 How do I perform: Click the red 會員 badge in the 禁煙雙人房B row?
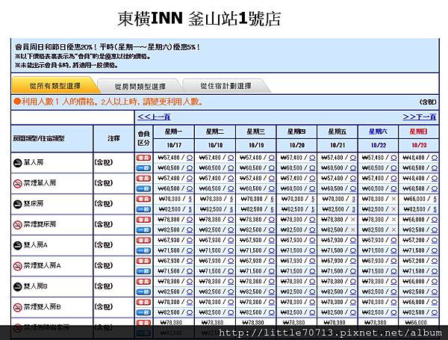coord(143,302)
